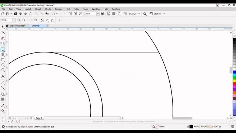The height and width of the screenshot is (133, 236).
Task: Click Publish to PDF icon
Action: point(80,14)
